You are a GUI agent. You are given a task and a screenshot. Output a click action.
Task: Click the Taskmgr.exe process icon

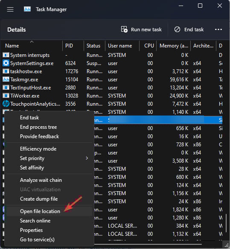tap(6, 80)
